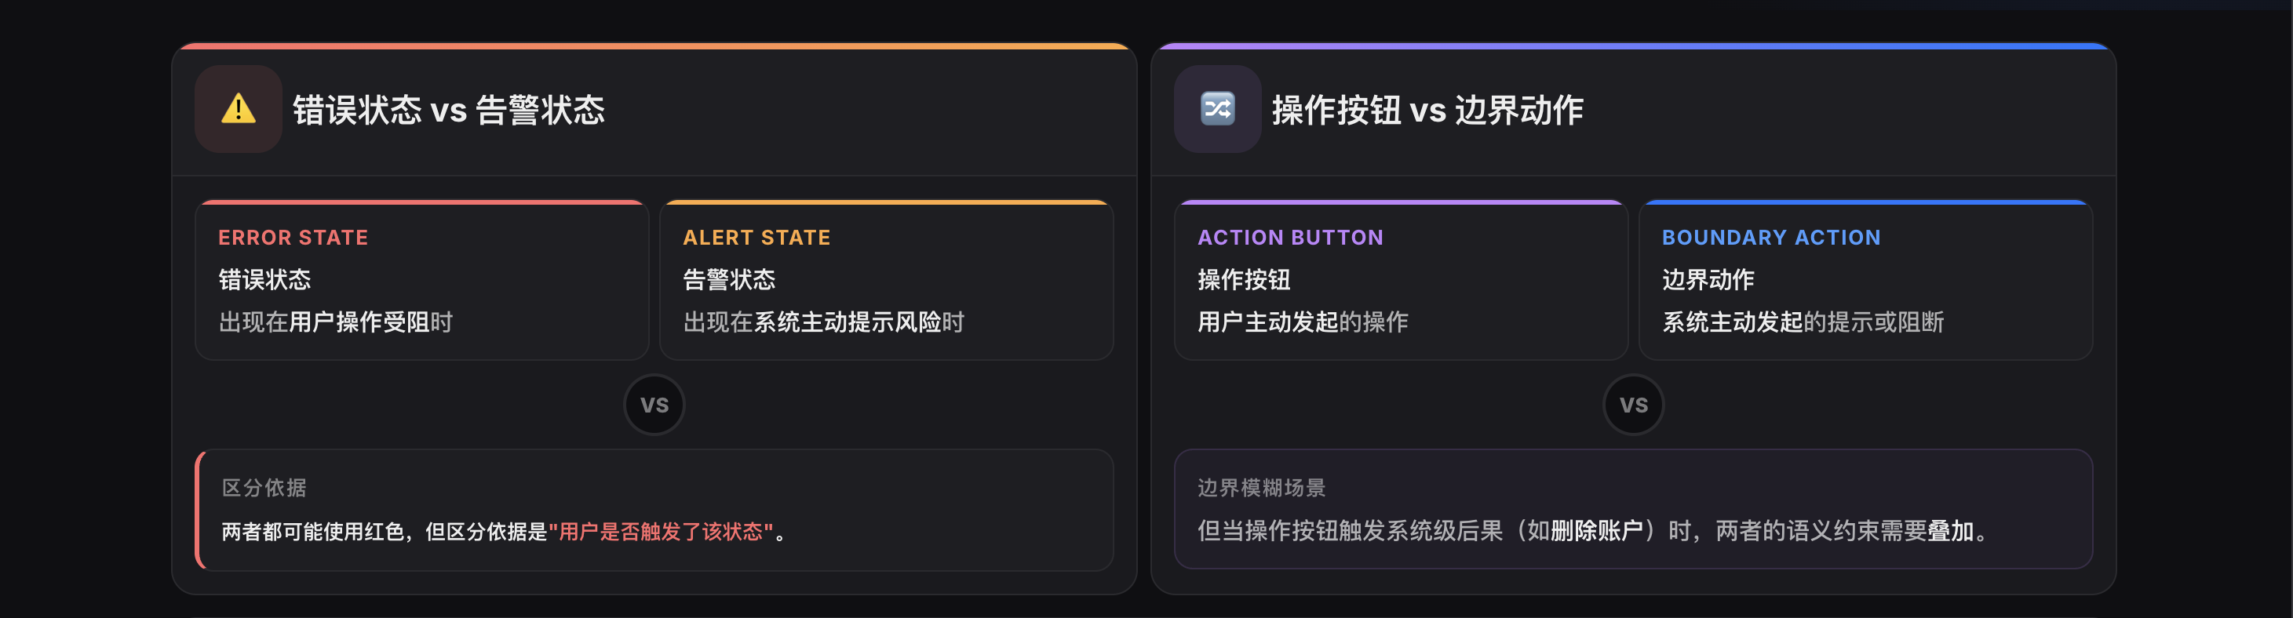Click the red-orange gradient bar atop left panel
2293x618 pixels.
(x=654, y=45)
